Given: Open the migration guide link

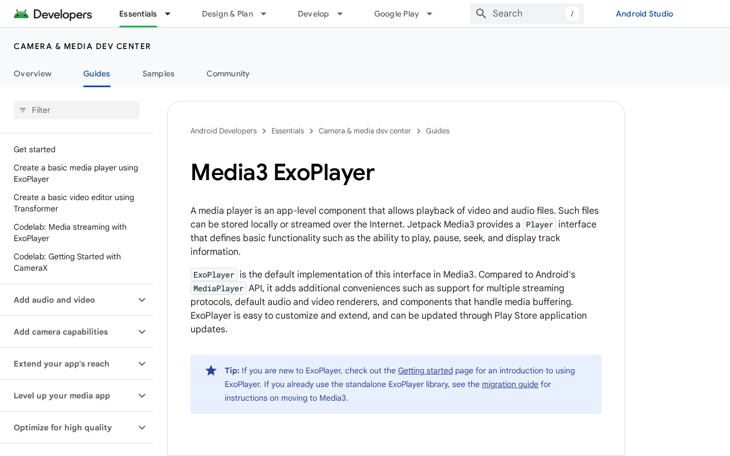Looking at the screenshot, I should [510, 384].
